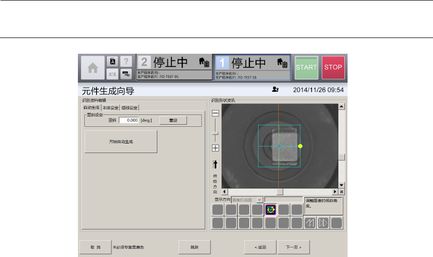Select the image tilt angle adjustment tool
The height and width of the screenshot is (257, 433).
coord(270,209)
